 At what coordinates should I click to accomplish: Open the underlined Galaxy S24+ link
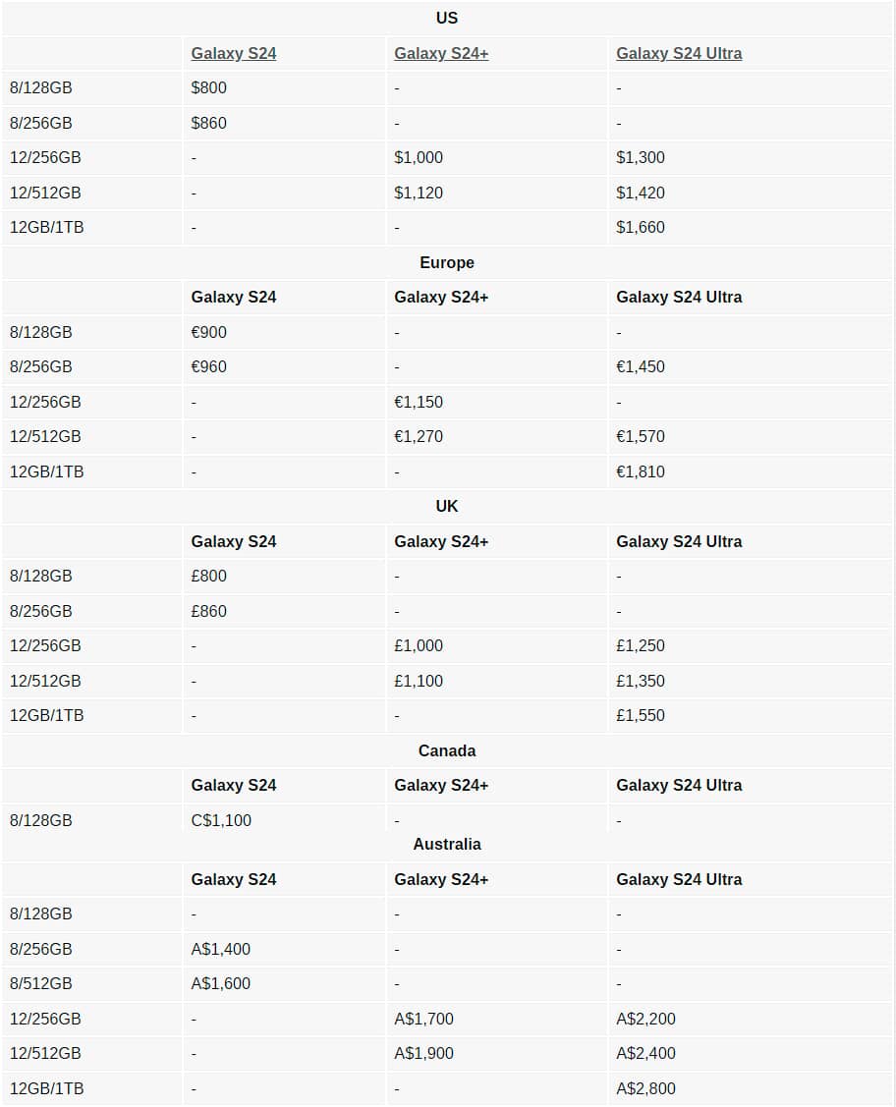441,53
